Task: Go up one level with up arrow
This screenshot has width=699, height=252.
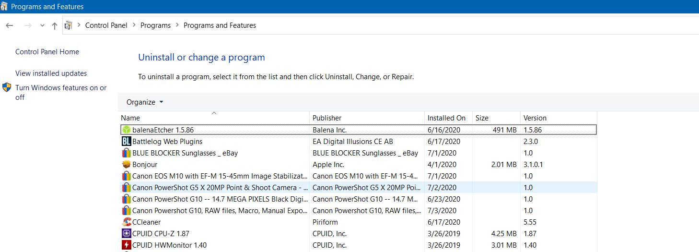Action: point(55,26)
